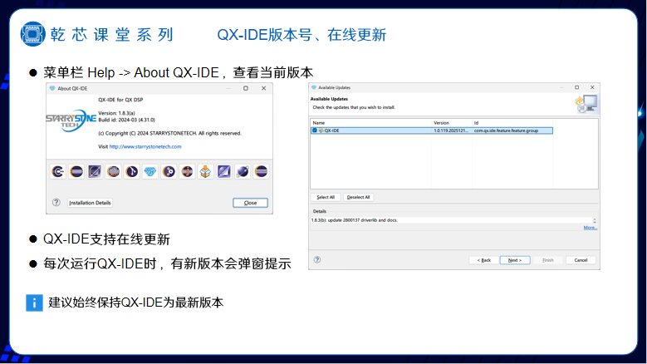This screenshot has height=364, width=647.
Task: Click inside the Details description text field
Action: [x=451, y=220]
